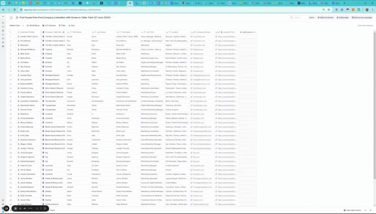Delete the recording with trash icon
376x214 pixels.
(x=45, y=209)
